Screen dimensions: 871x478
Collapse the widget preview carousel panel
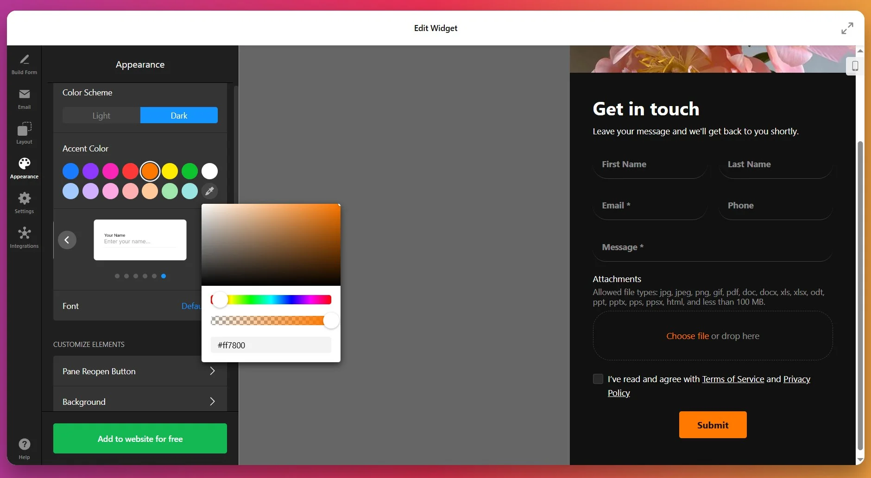67,239
